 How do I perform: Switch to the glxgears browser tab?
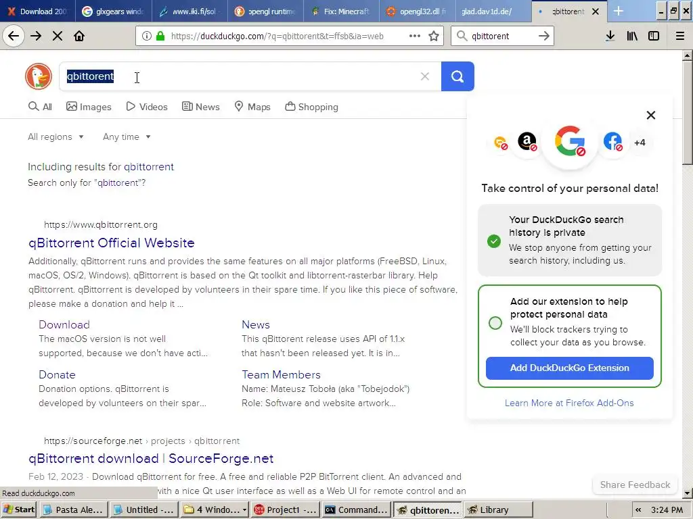point(113,11)
